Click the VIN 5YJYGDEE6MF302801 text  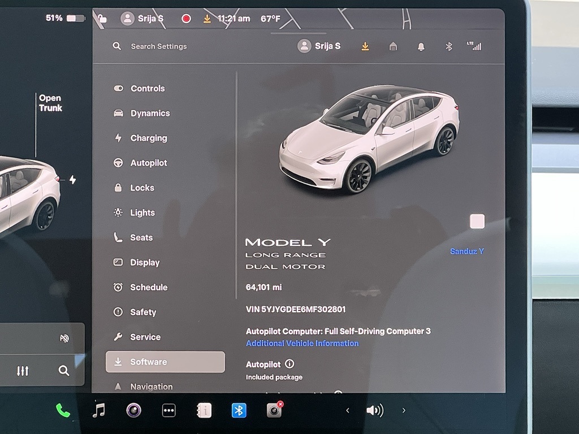[296, 309]
